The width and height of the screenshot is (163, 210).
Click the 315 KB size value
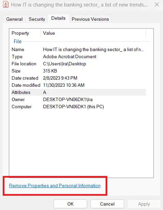pyautogui.click(x=50, y=71)
